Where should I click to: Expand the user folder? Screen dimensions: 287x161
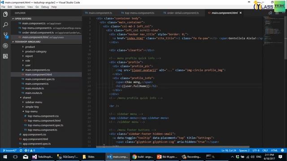click(x=28, y=65)
